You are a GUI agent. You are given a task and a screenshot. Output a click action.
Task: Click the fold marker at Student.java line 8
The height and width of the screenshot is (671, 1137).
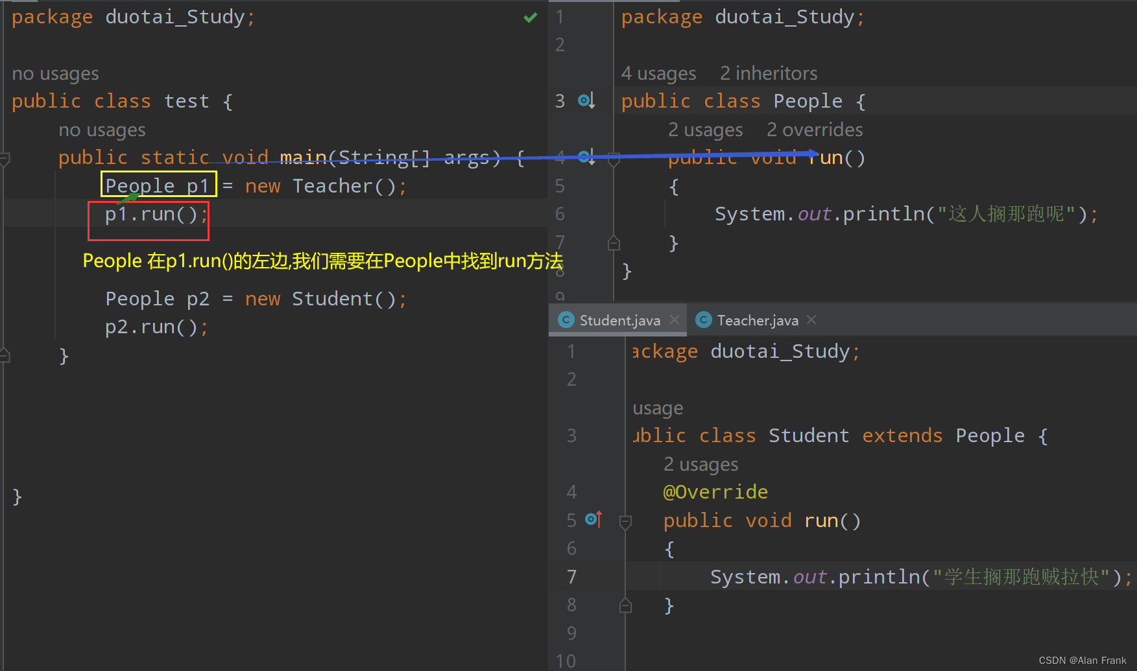[625, 605]
